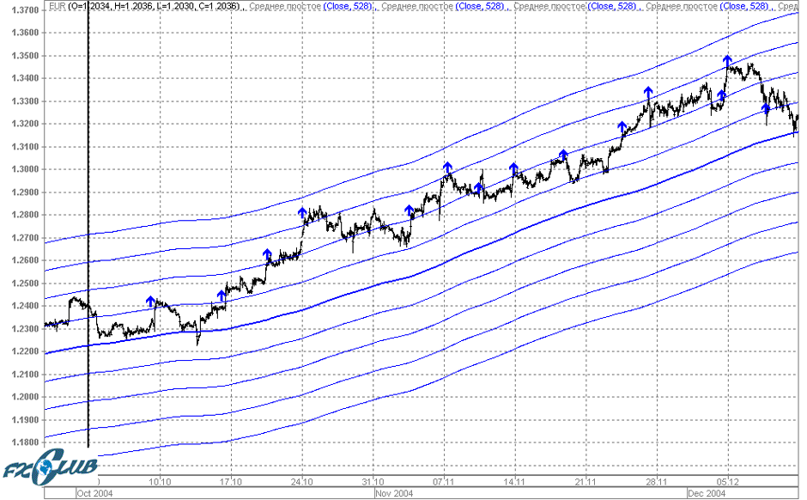Click the 1.2200 price level label
The image size is (807, 500).
[x=25, y=351]
